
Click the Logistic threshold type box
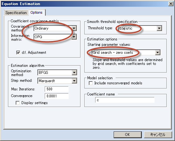(x=140, y=28)
